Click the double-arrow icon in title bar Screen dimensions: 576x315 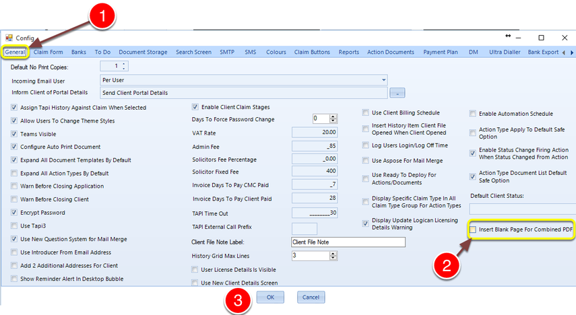(508, 36)
